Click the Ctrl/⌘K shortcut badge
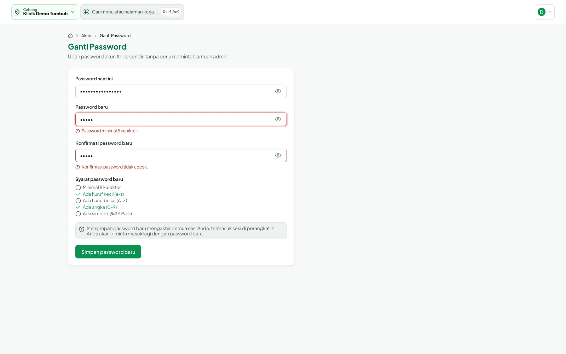The height and width of the screenshot is (354, 566). click(171, 12)
